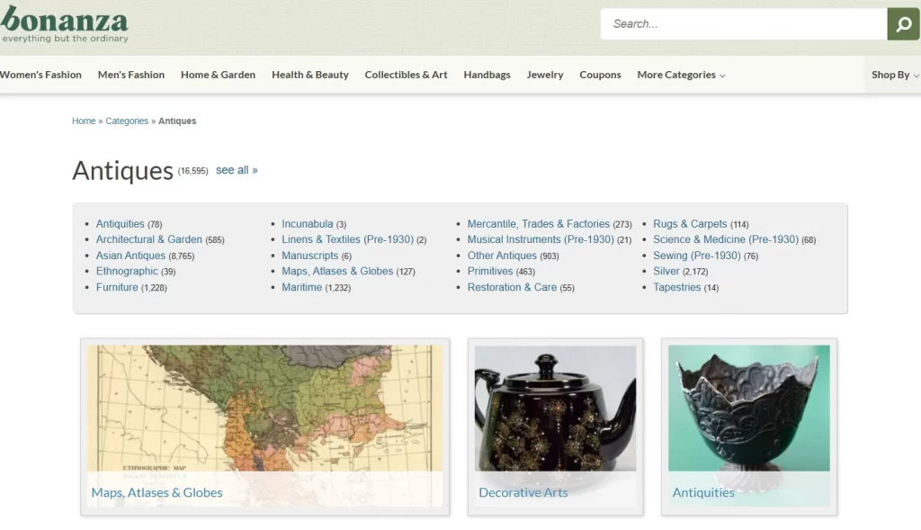Expand the More Categories dropdown
Image resolution: width=921 pixels, height=530 pixels.
679,75
